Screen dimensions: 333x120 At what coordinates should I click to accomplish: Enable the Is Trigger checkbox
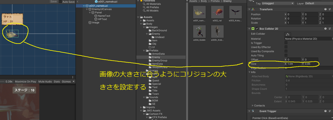coord(286,43)
